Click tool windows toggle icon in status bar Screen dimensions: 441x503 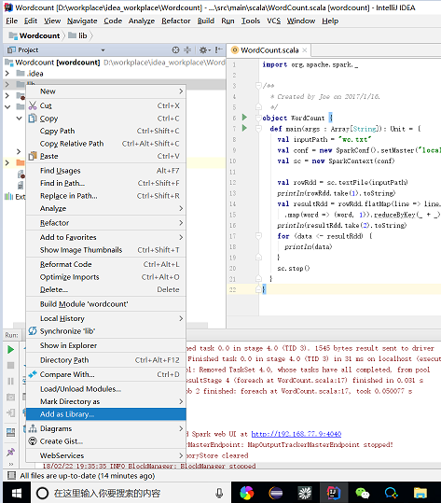tap(11, 475)
